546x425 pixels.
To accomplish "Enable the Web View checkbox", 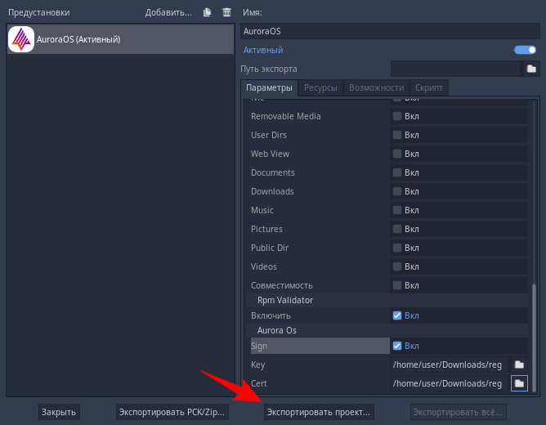I will pyautogui.click(x=397, y=154).
